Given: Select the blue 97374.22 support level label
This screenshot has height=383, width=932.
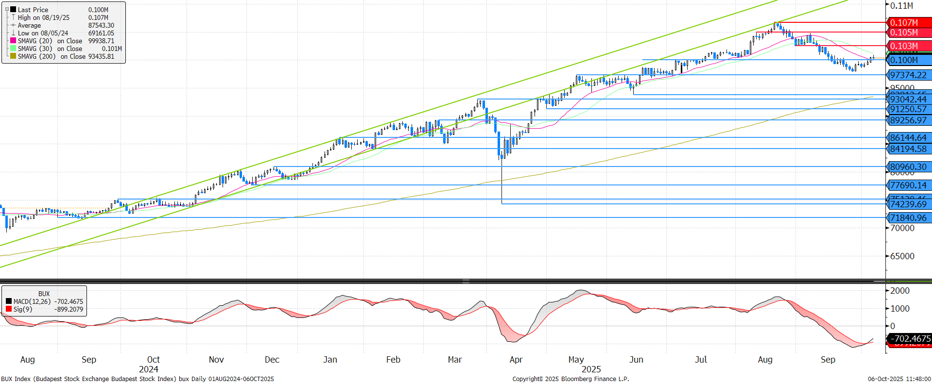Looking at the screenshot, I should tap(908, 75).
